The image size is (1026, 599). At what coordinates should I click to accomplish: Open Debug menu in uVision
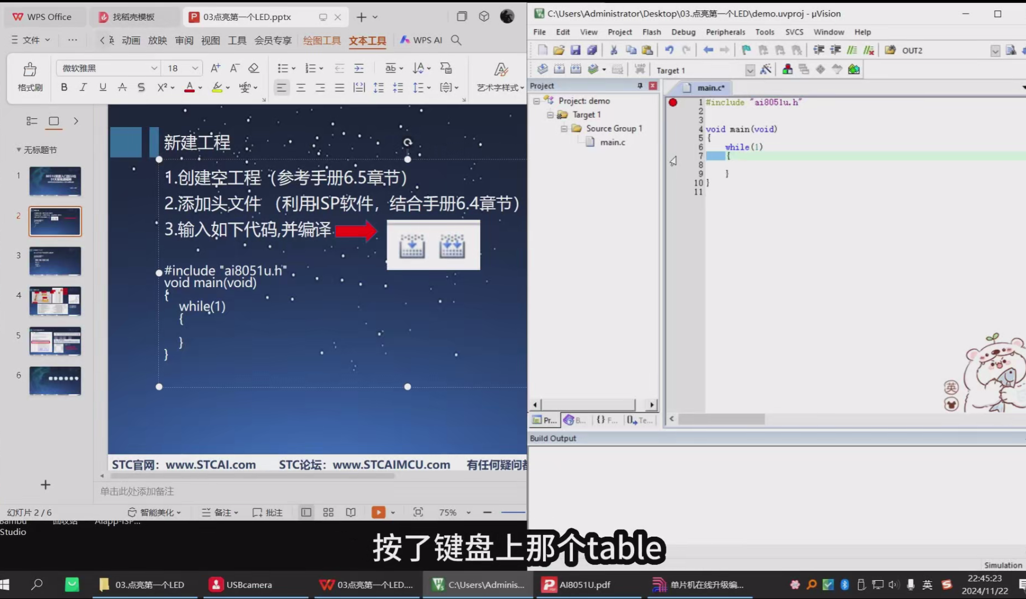tap(683, 32)
